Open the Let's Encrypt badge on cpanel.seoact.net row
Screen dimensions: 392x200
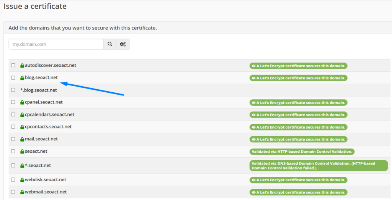(x=298, y=103)
